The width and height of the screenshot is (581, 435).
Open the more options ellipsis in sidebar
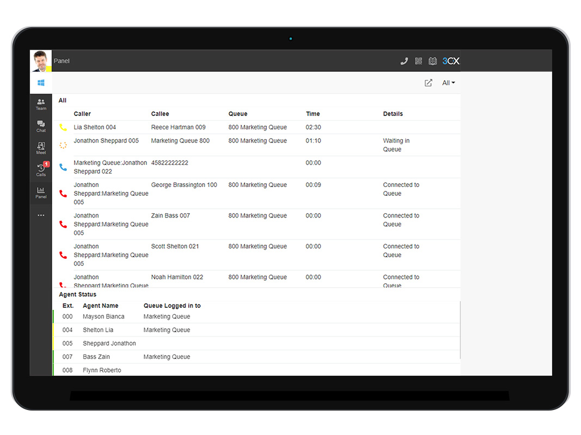coord(41,215)
